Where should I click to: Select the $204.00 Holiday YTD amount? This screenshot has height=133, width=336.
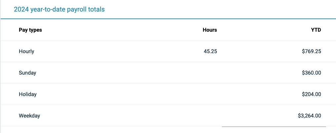click(x=311, y=94)
